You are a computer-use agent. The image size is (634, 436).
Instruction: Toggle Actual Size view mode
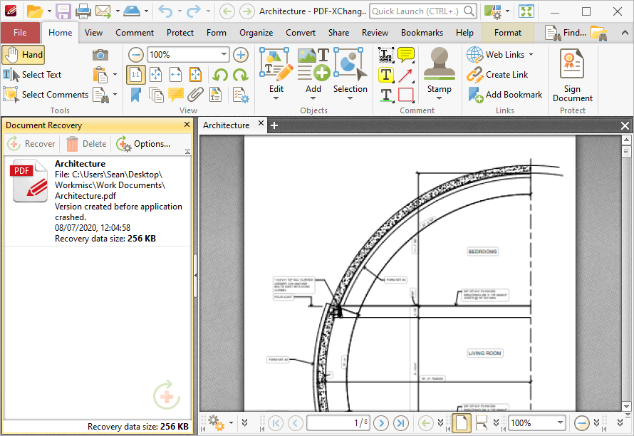[136, 74]
